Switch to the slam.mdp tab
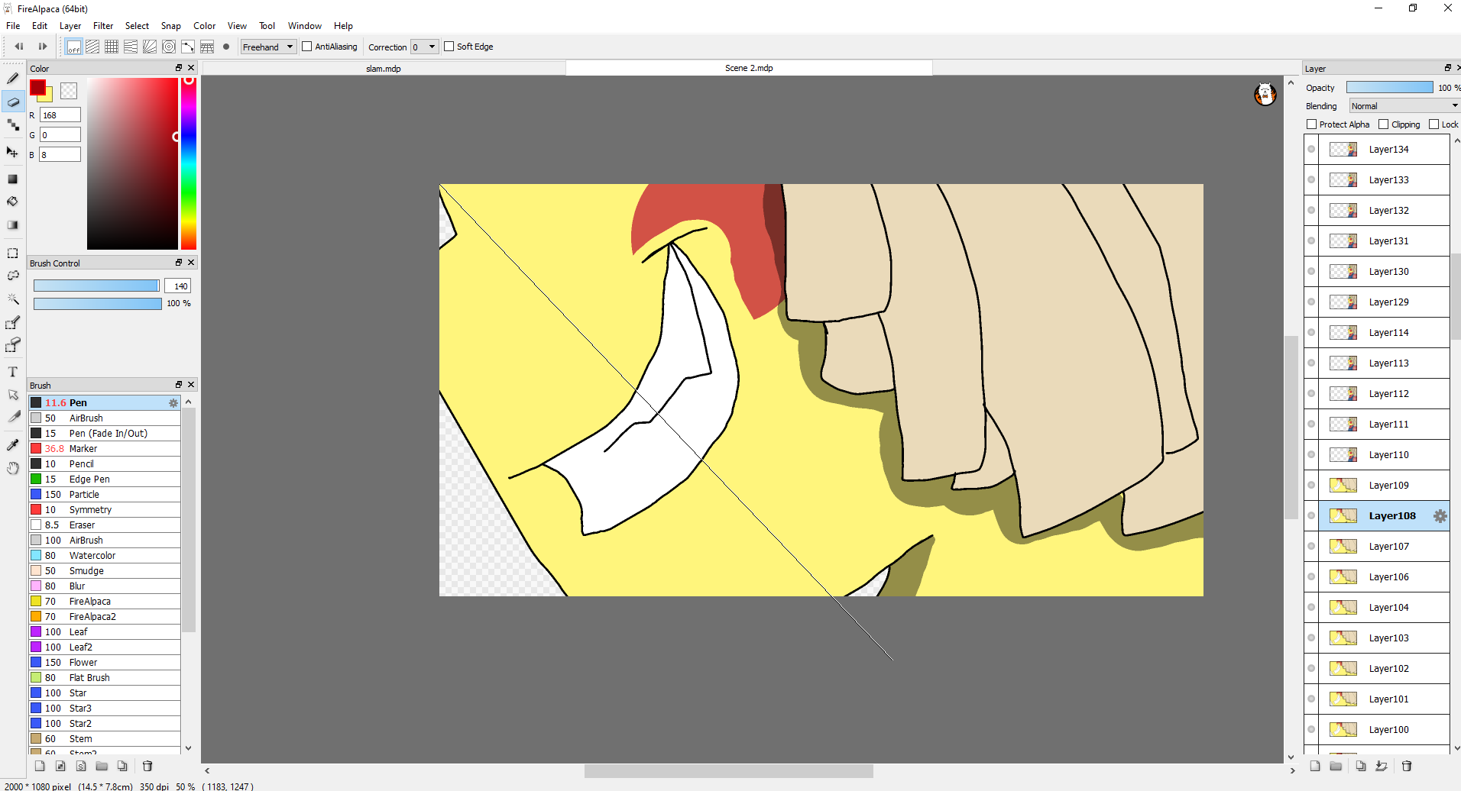This screenshot has width=1461, height=791. click(384, 69)
